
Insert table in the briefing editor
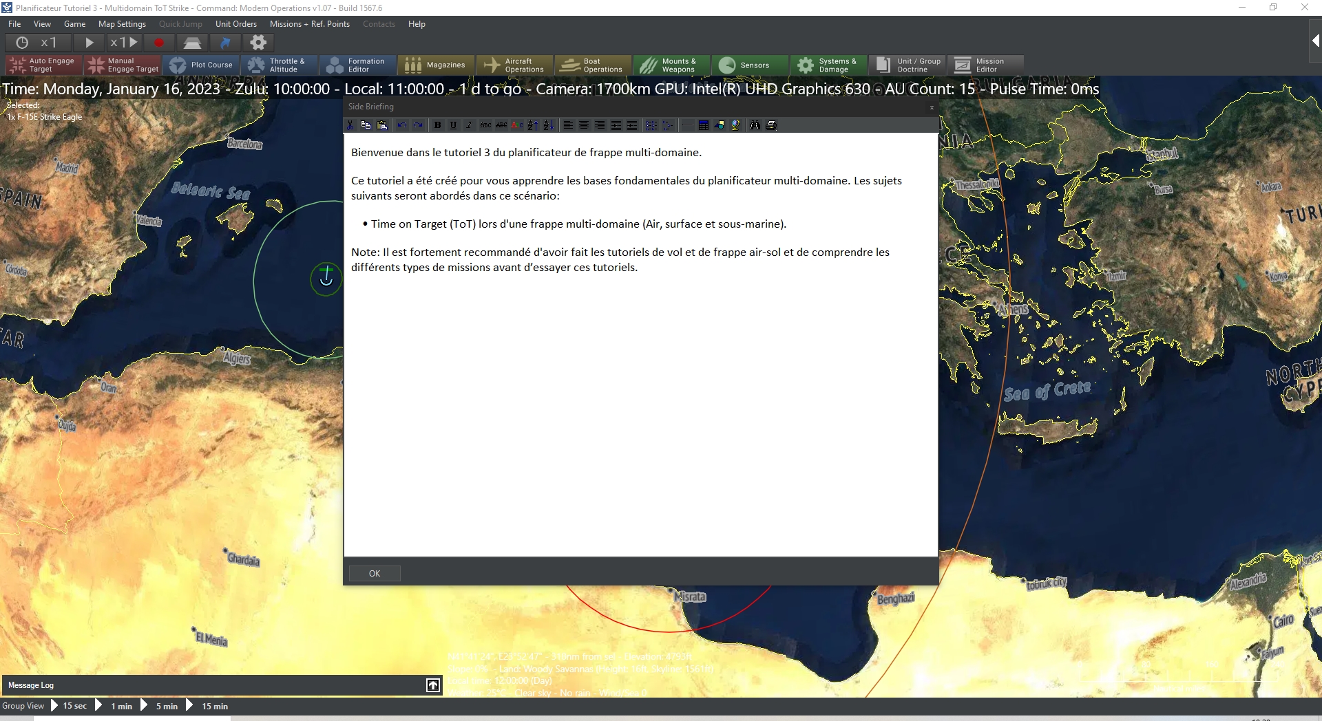click(703, 125)
